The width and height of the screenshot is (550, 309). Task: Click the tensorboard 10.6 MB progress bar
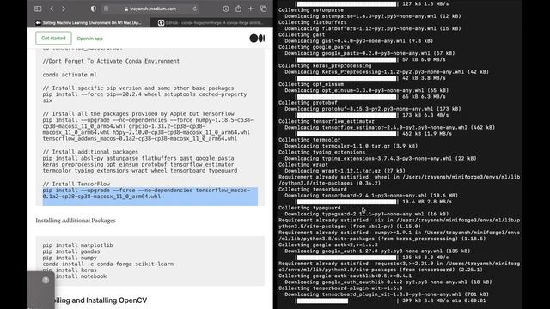pos(346,202)
